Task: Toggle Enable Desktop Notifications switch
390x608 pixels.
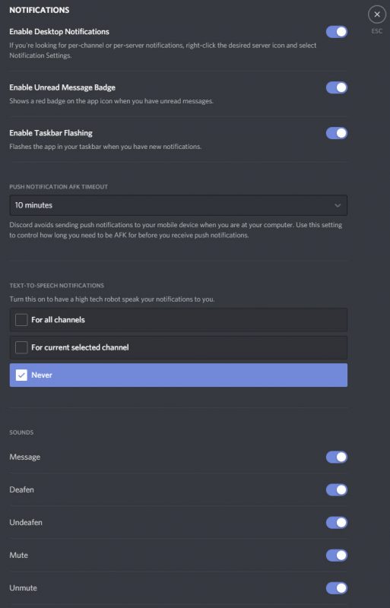Action: pos(337,32)
